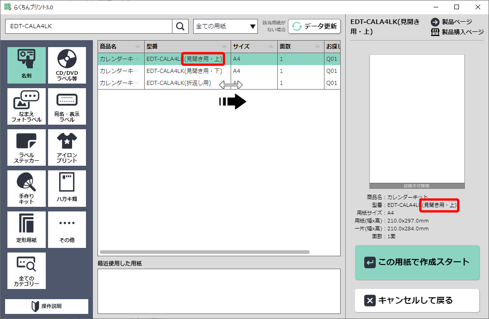Click キャンセルして戻る to cancel

(417, 301)
